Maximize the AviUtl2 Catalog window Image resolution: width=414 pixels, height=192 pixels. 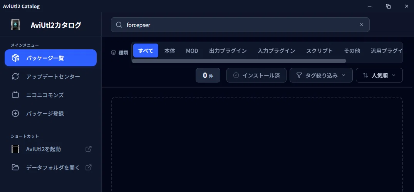tap(388, 6)
